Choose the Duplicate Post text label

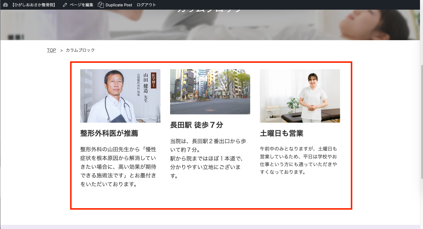coord(119,5)
